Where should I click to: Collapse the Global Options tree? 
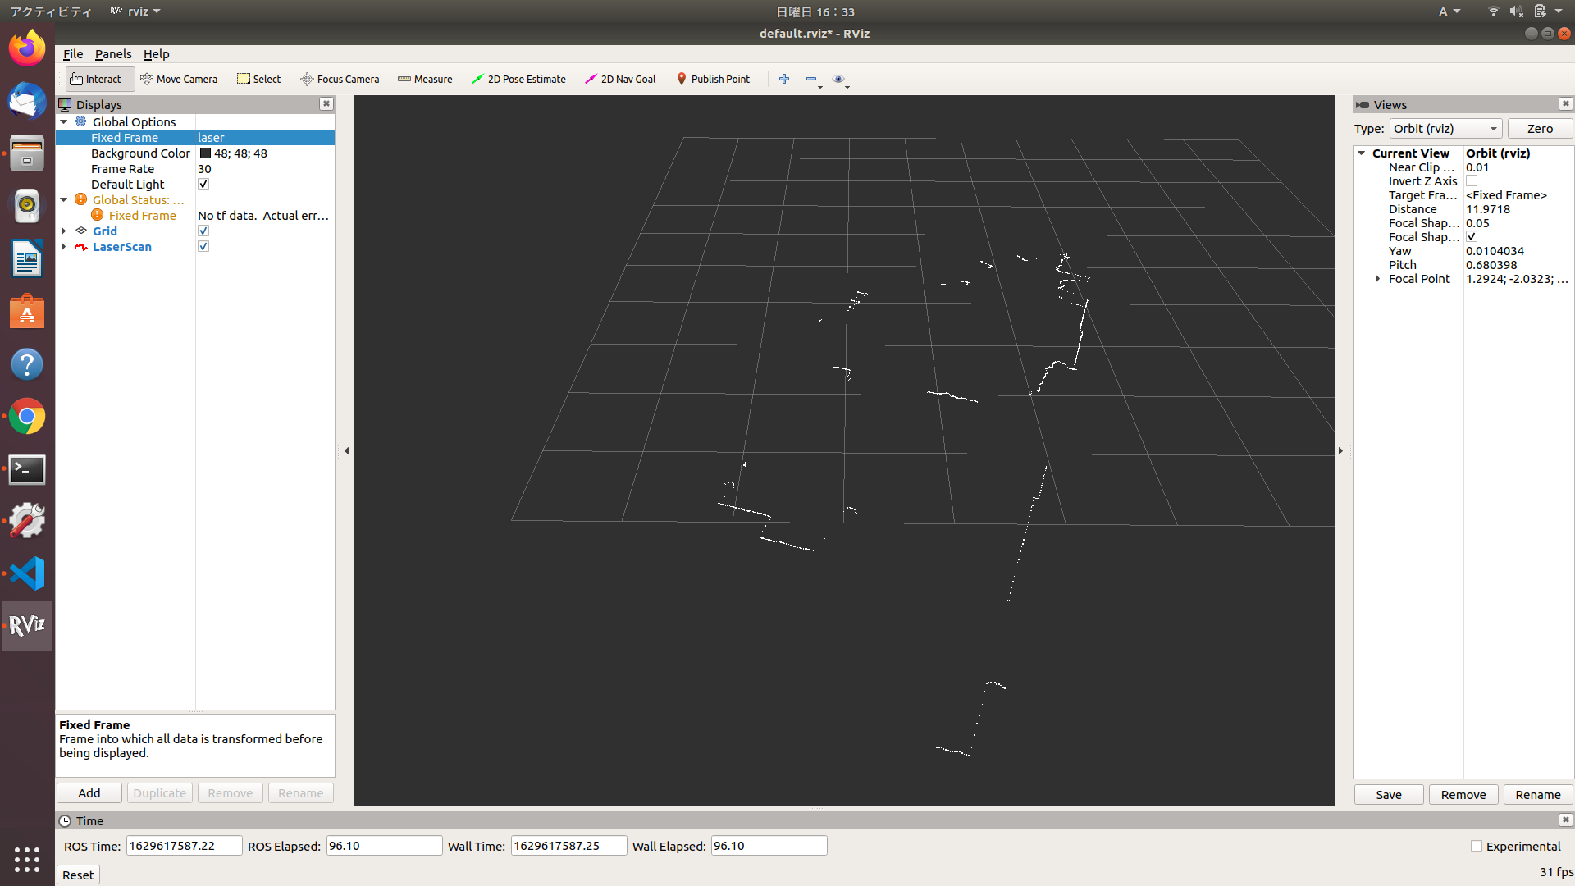(64, 121)
